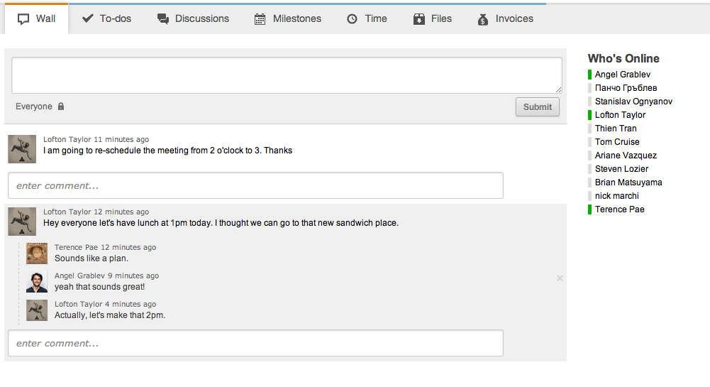This screenshot has width=710, height=387.
Task: Click the To-dos checkmark icon
Action: pyautogui.click(x=88, y=19)
